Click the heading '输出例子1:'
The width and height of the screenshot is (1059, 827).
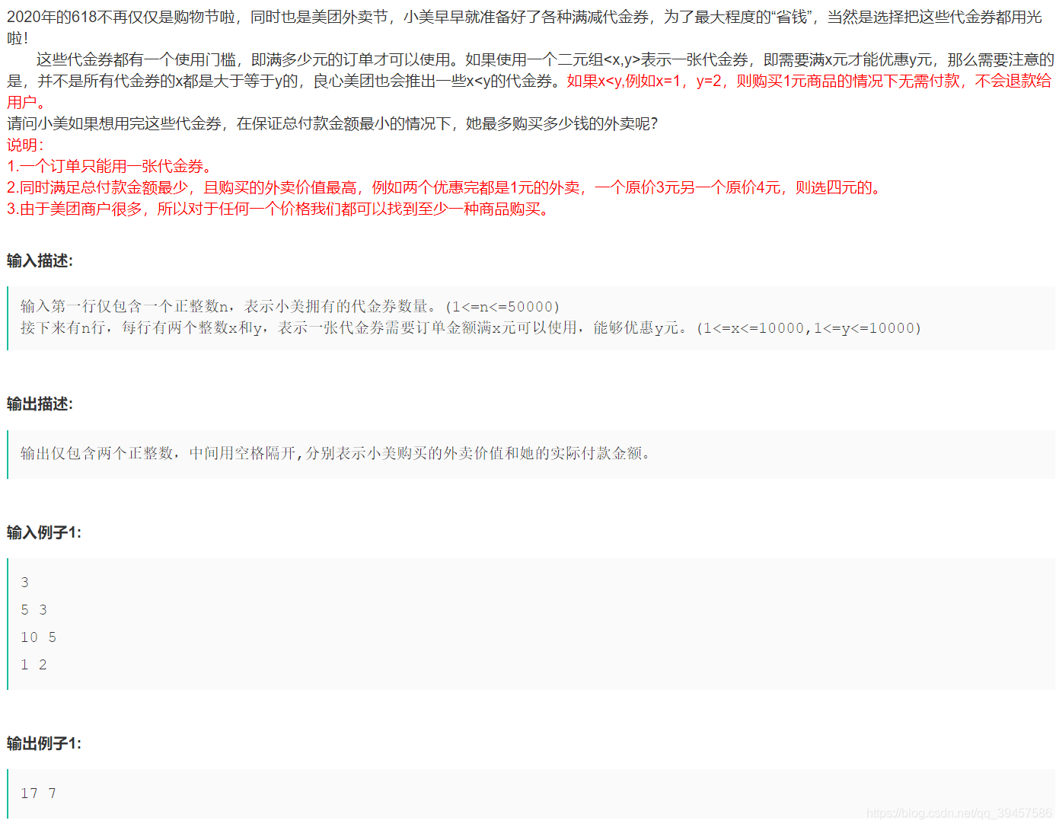point(44,743)
